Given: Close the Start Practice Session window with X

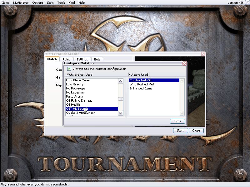Looking at the screenshot, I should [203, 54].
